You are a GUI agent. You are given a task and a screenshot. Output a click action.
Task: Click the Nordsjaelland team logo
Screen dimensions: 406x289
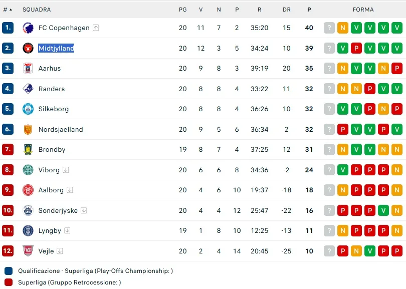[x=28, y=129]
